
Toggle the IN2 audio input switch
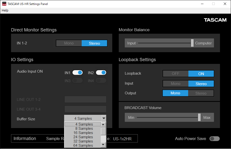click(x=101, y=73)
